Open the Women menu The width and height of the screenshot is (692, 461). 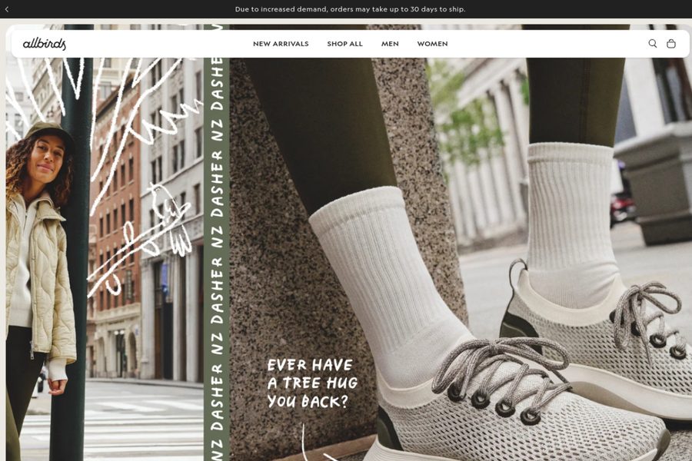point(432,44)
